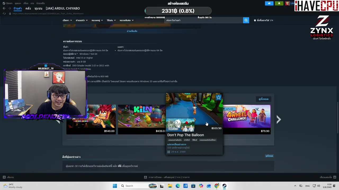Image resolution: width=339 pixels, height=190 pixels.
Task: Click the cloud sync icon in the system tray
Action: pyautogui.click(x=301, y=186)
